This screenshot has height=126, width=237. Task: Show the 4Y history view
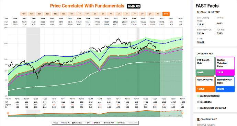tap(134, 14)
